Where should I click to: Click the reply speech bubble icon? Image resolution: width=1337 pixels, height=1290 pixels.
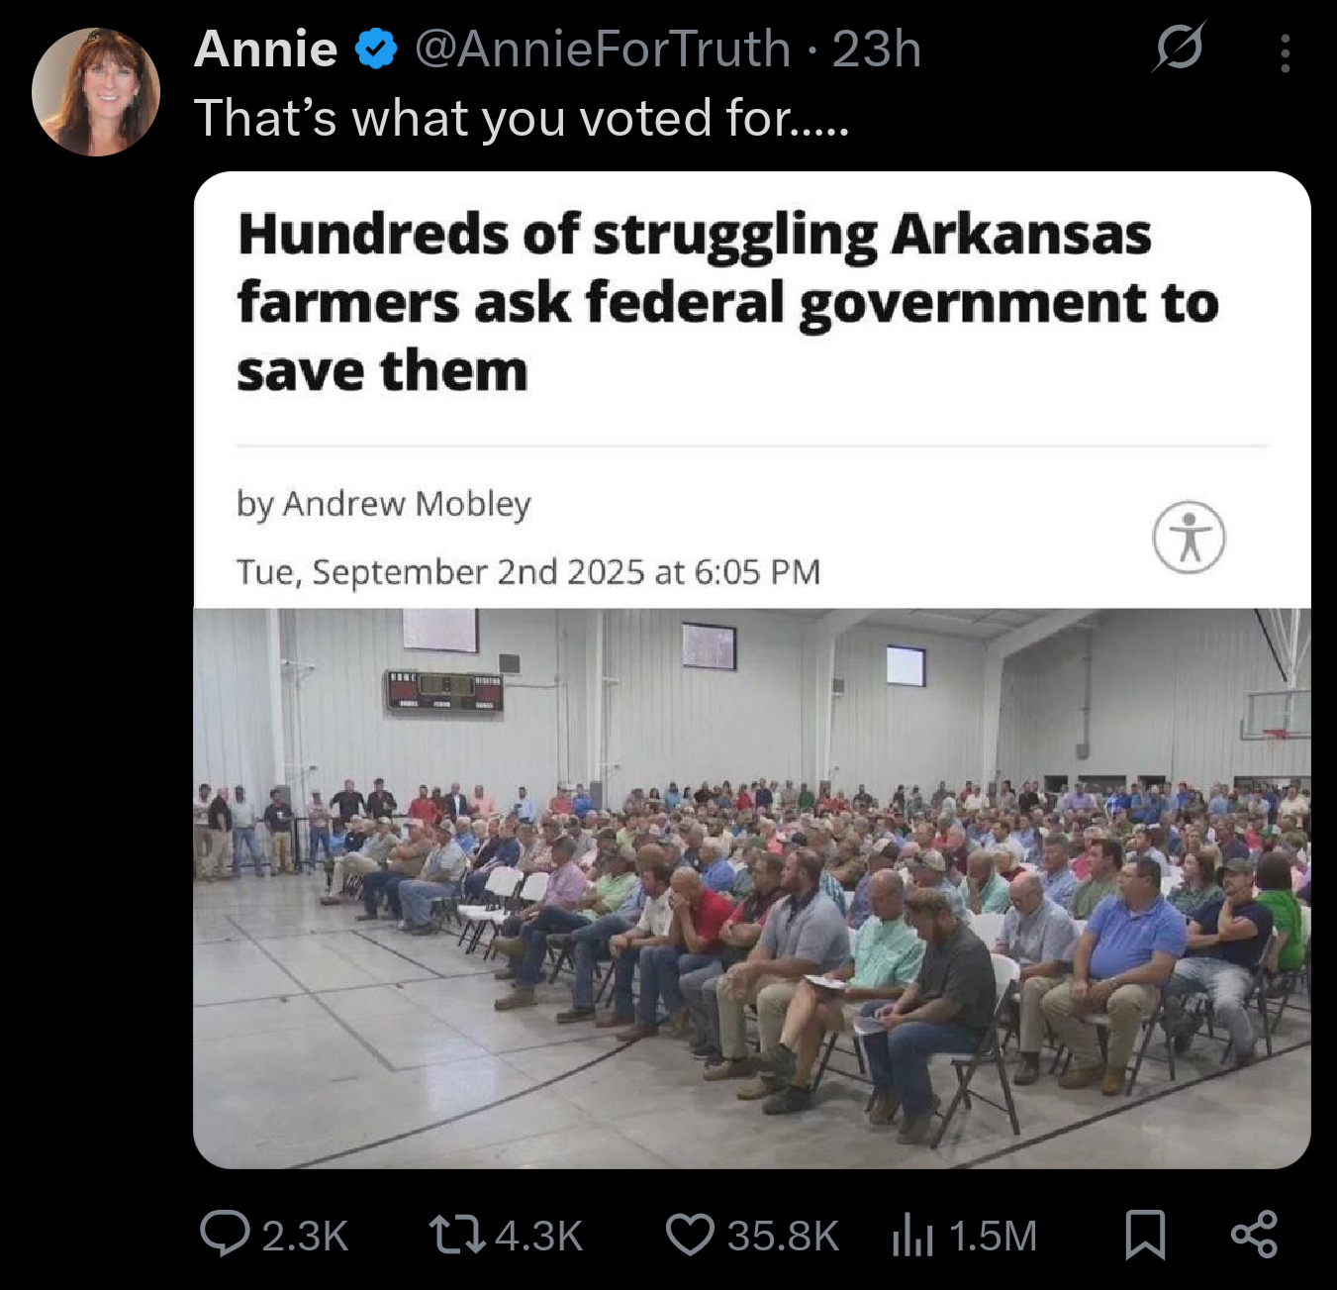[225, 1235]
